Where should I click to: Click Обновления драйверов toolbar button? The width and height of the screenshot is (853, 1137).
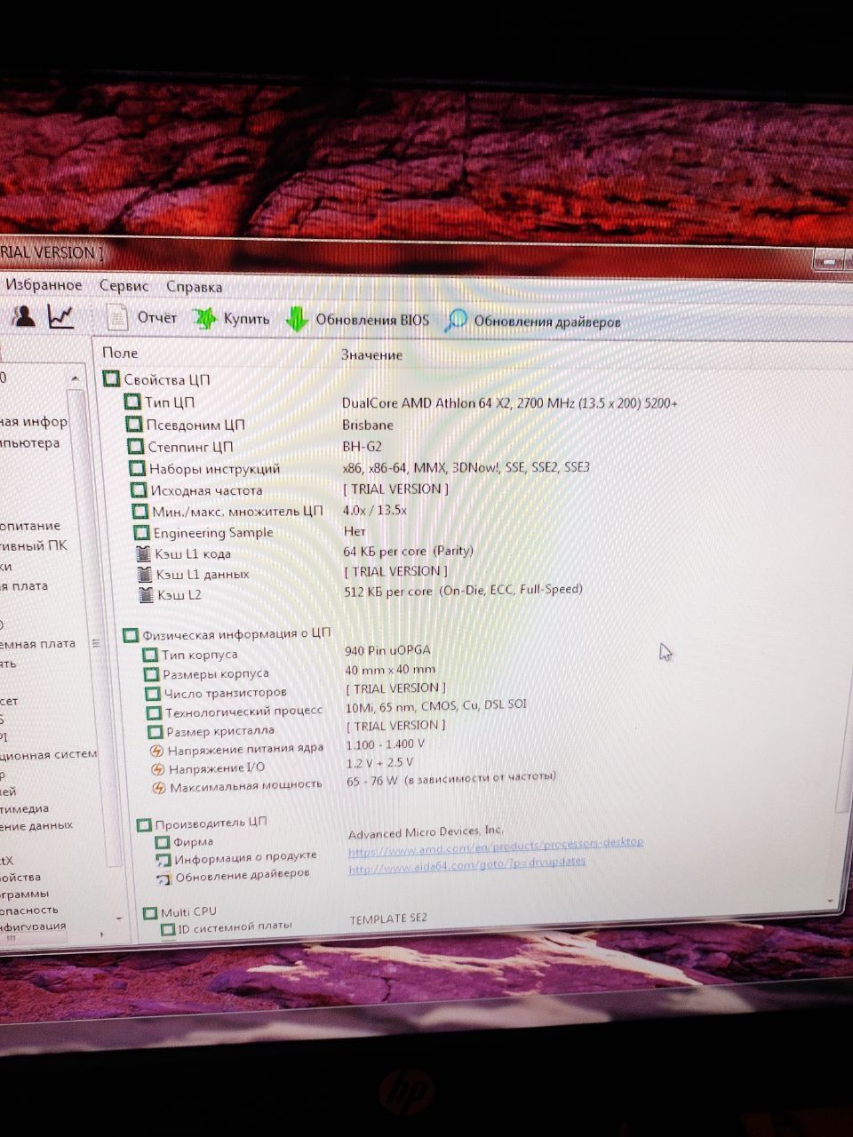pyautogui.click(x=533, y=322)
